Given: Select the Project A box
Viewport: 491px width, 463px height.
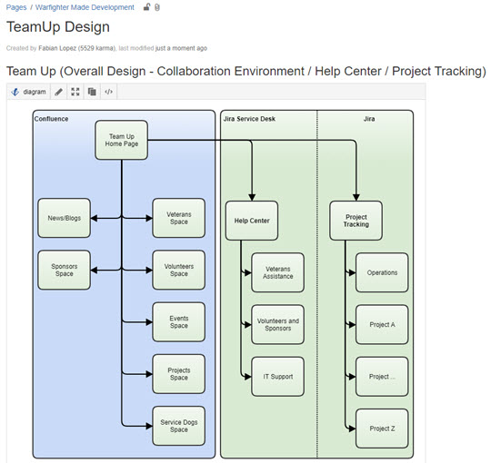Looking at the screenshot, I should pos(382,324).
